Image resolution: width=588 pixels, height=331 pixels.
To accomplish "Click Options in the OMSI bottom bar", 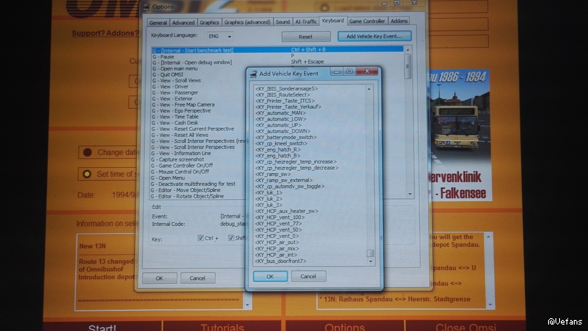I will 345,327.
